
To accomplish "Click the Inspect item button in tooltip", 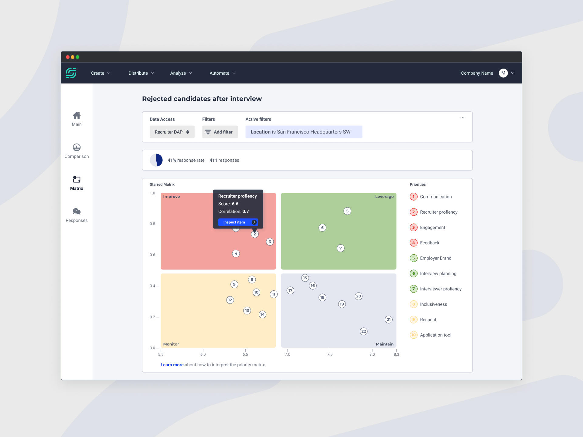I will pyautogui.click(x=238, y=222).
